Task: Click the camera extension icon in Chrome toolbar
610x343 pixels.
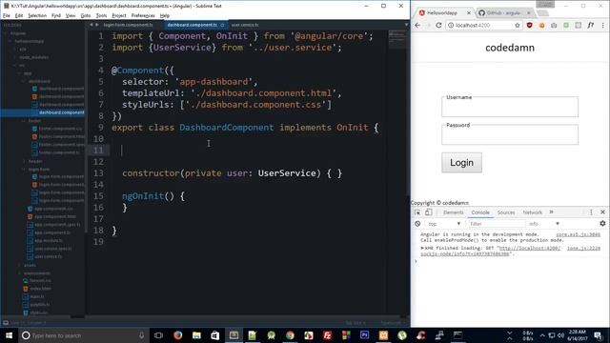Action: 554,26
